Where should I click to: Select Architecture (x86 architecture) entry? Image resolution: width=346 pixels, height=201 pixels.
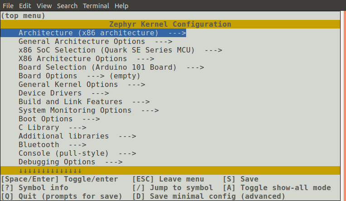pos(93,33)
